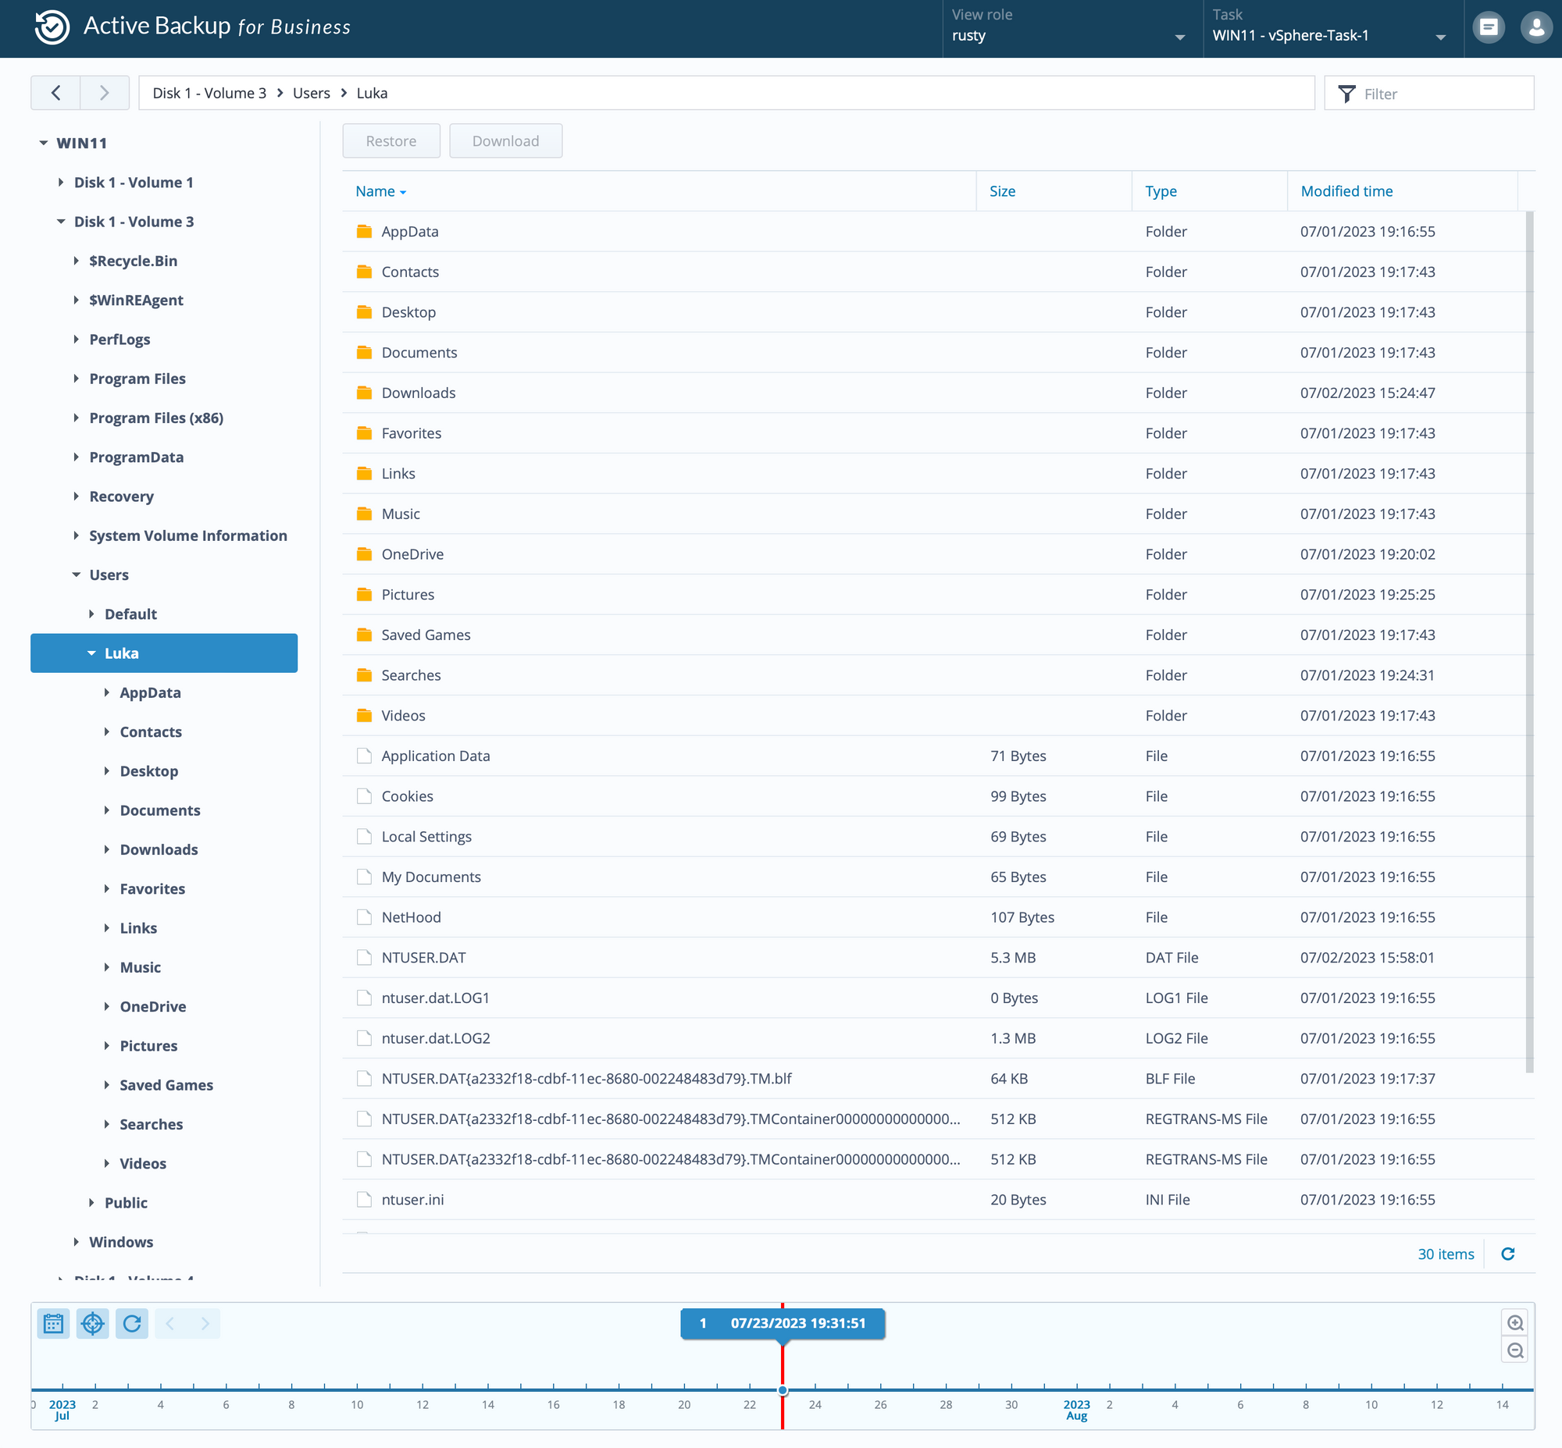Select the Application Data file row

point(934,756)
